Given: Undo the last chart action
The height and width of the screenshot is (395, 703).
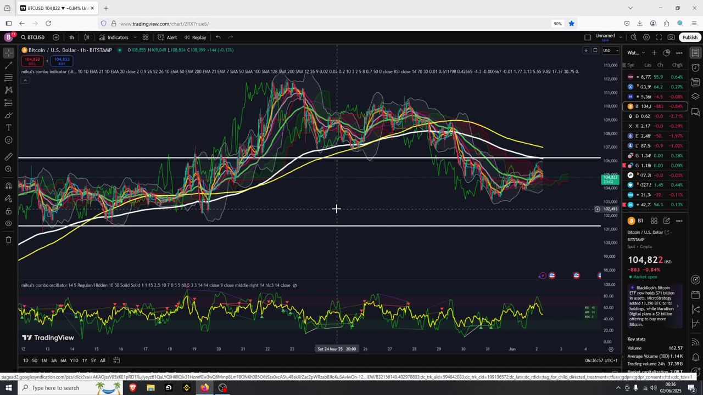Looking at the screenshot, I should (218, 37).
